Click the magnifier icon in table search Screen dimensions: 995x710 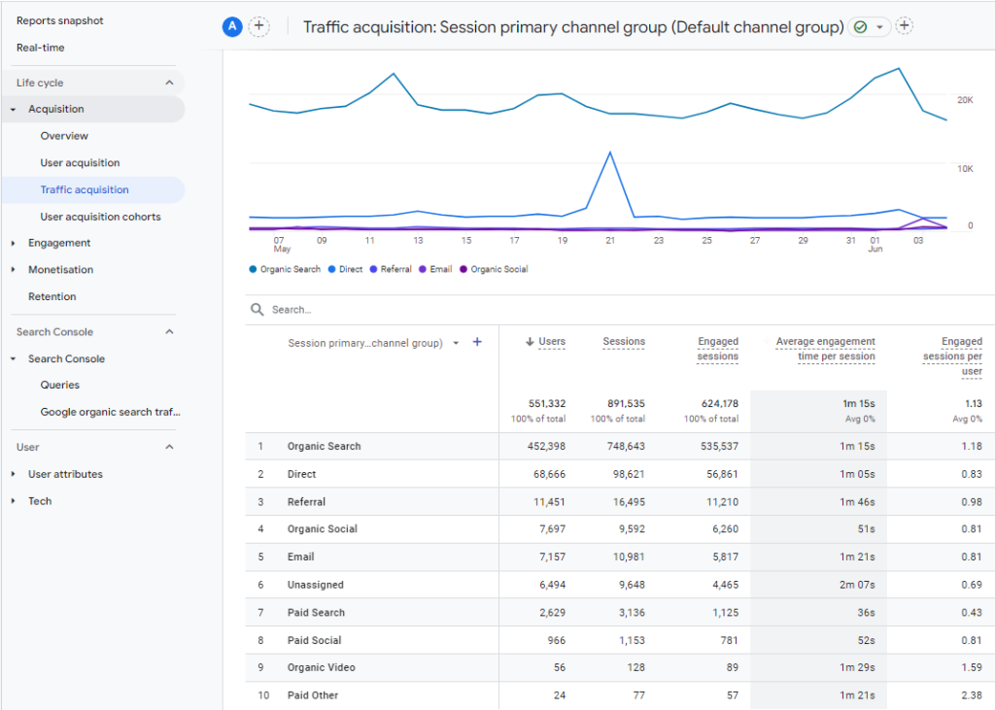pos(257,310)
